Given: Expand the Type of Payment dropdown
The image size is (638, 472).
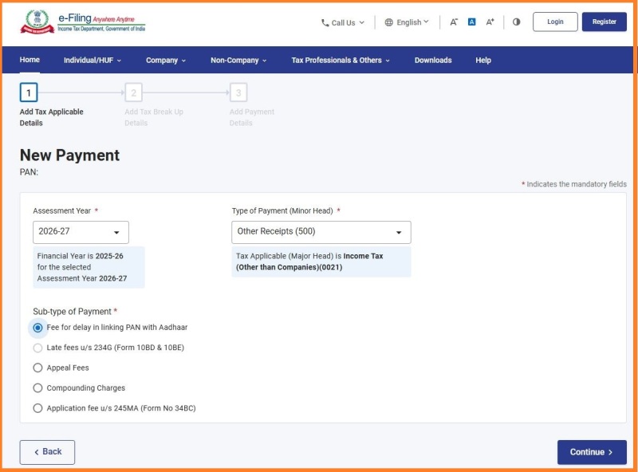Looking at the screenshot, I should 321,232.
